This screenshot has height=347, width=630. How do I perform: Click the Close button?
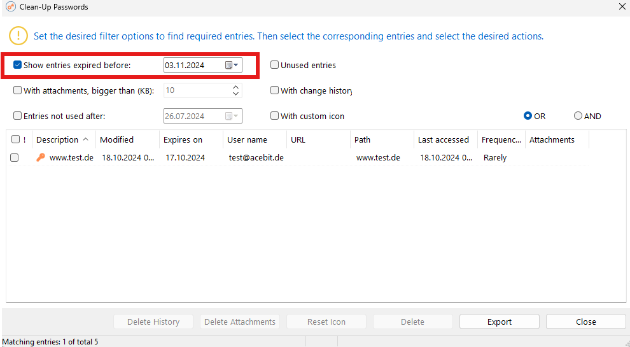pos(586,322)
